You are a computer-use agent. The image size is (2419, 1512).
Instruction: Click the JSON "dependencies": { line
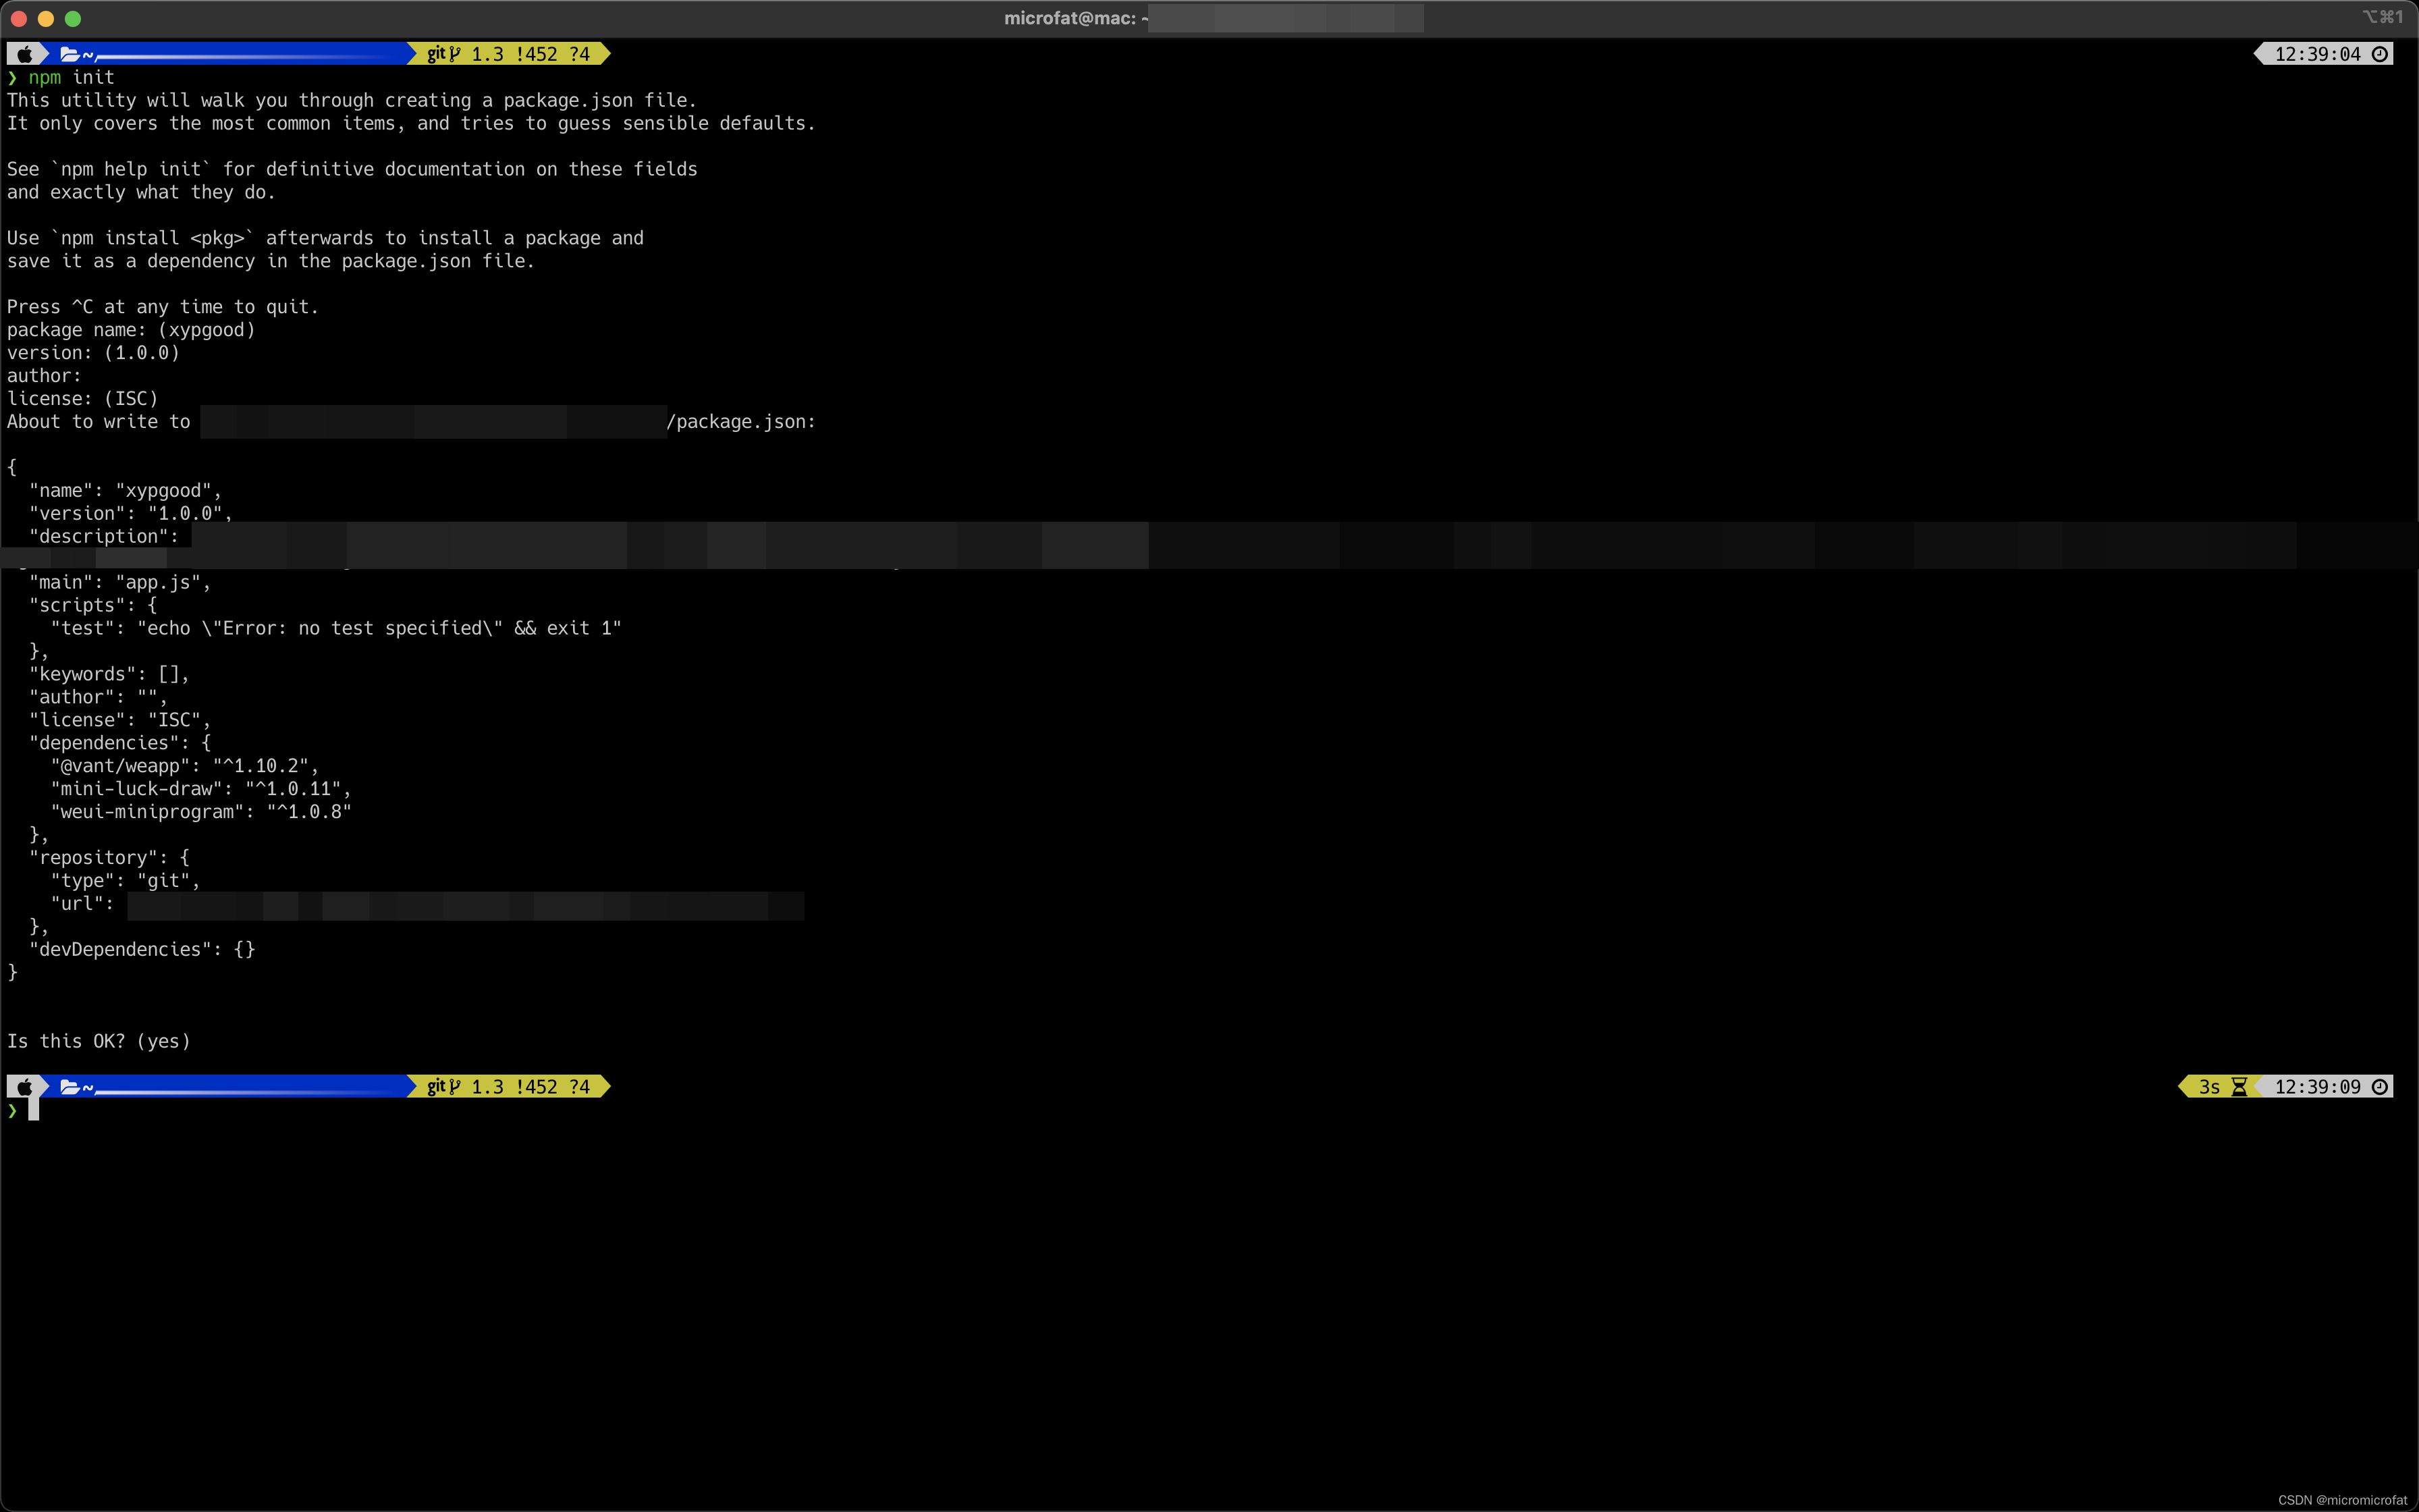[120, 744]
